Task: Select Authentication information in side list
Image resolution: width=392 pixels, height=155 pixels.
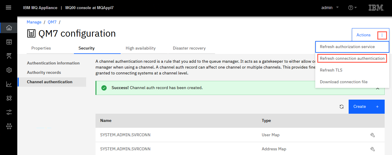Action: [x=53, y=63]
